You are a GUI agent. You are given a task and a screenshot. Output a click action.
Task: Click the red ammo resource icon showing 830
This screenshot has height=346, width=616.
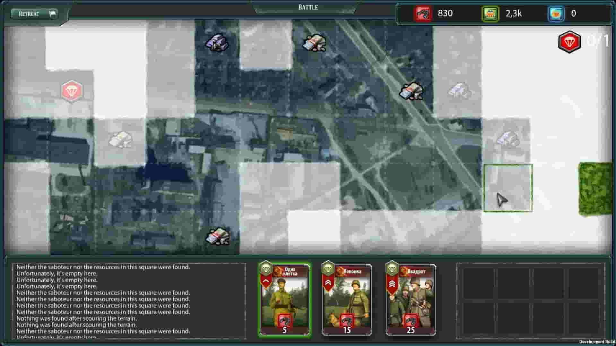coord(424,13)
